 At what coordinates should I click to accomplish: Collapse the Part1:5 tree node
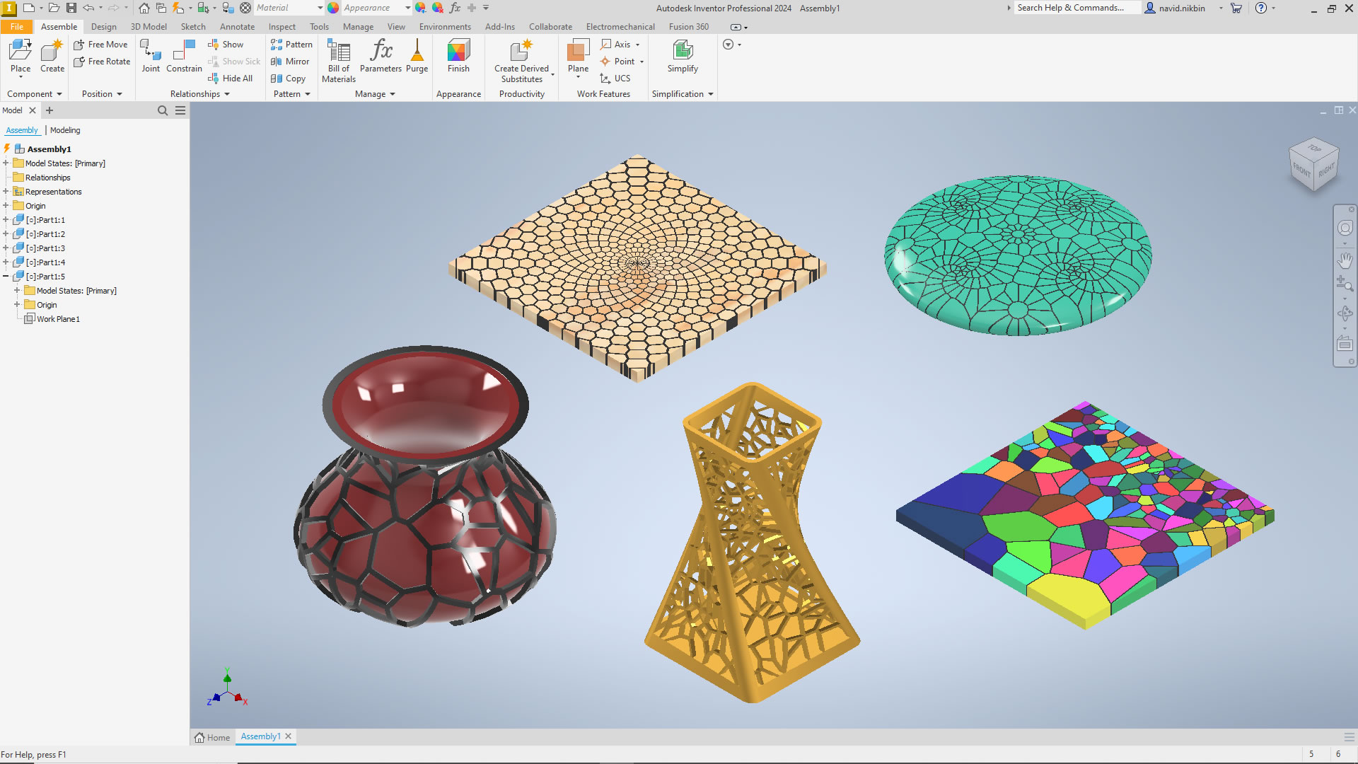click(x=6, y=277)
